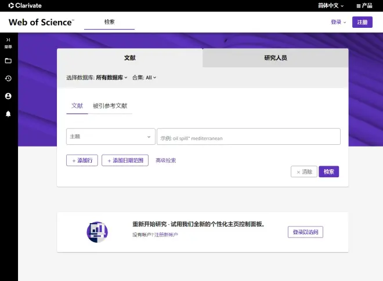Focus the search query input field
383x281 pixels.
point(248,136)
